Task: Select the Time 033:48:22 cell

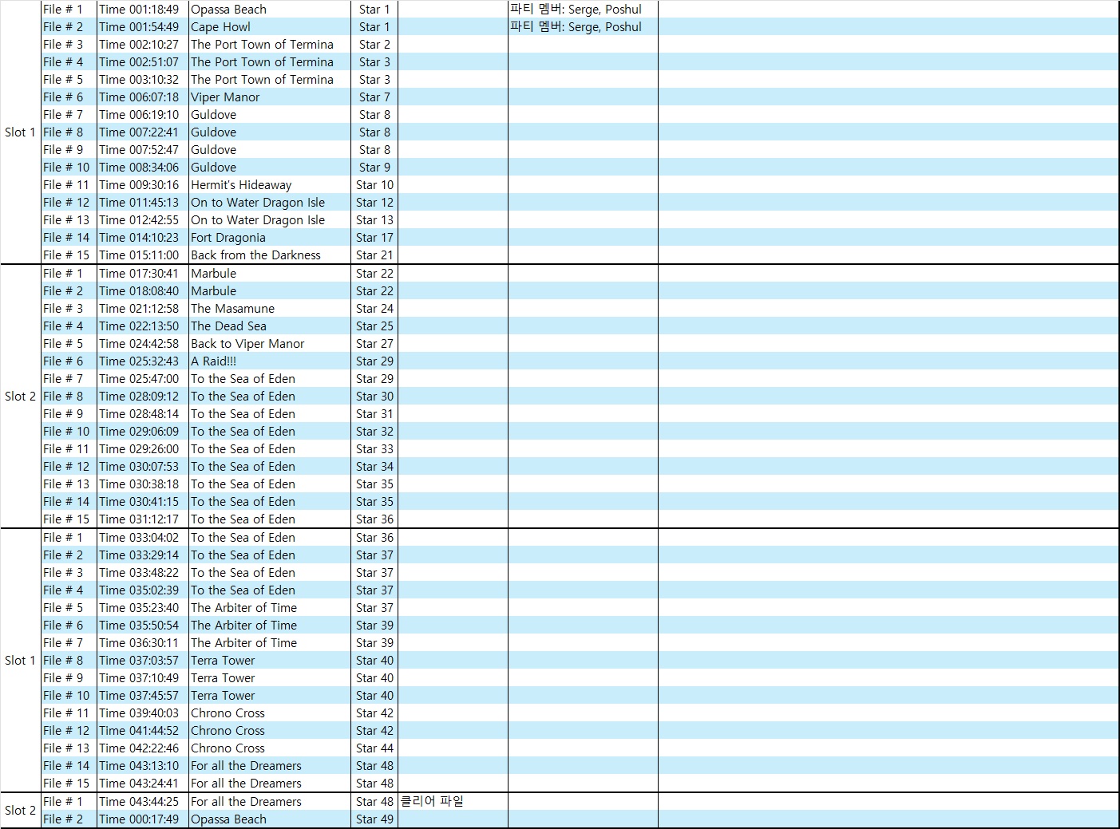Action: 143,573
